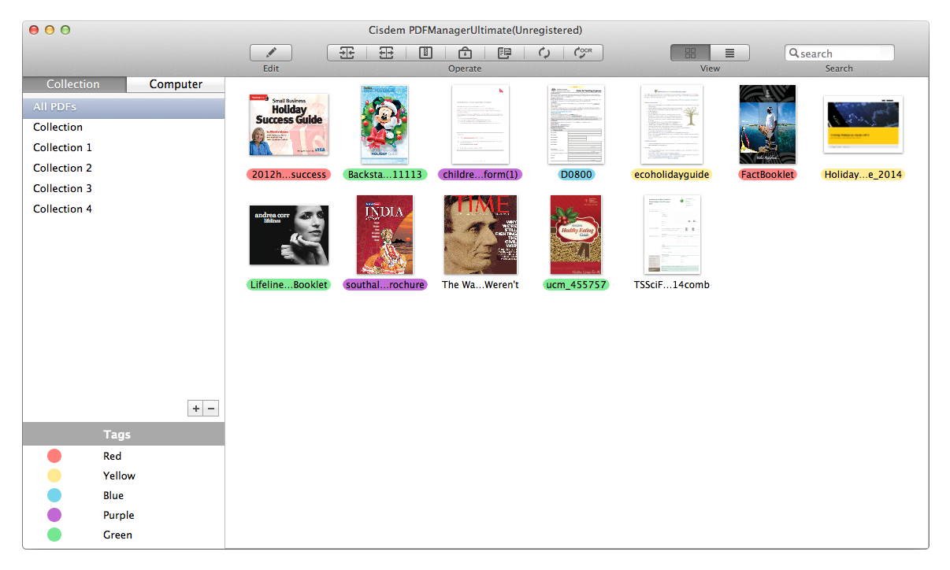Click the Edit pencil icon
The image size is (950, 570).
tap(270, 52)
